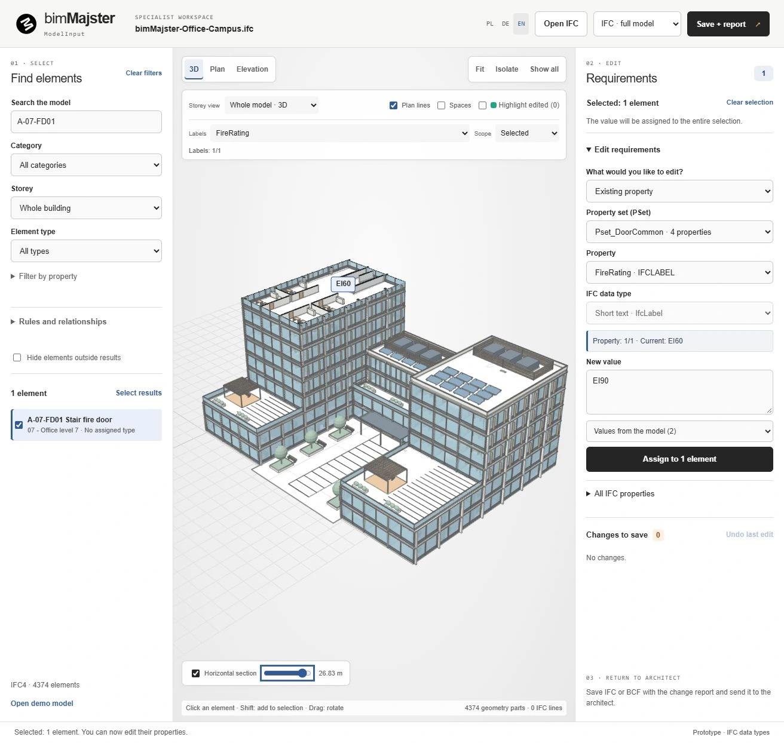The width and height of the screenshot is (784, 743).
Task: Uncheck the A-07-FD01 Stair fire door result
Action: (19, 425)
